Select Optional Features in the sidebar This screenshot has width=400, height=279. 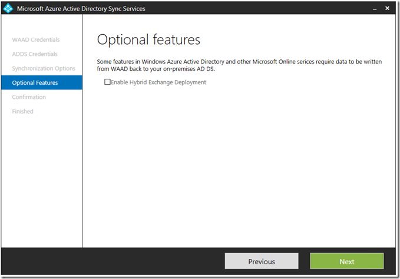pos(42,82)
